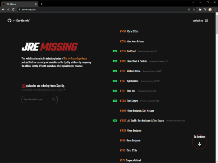This screenshot has height=163, width=218.
Task: Open episode #1206 Mike Ward & Pantelis
Action: [x=134, y=61]
